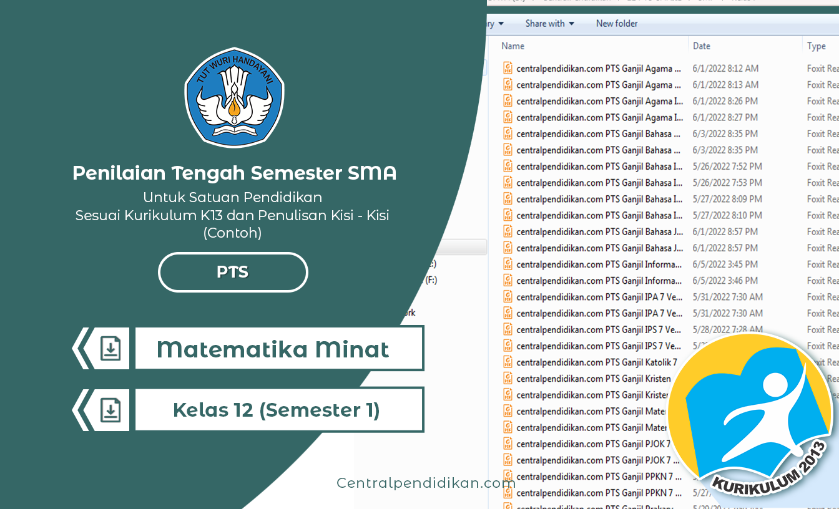Click the date cell 5/27/2022 8:09 PM
This screenshot has width=839, height=509.
(727, 199)
